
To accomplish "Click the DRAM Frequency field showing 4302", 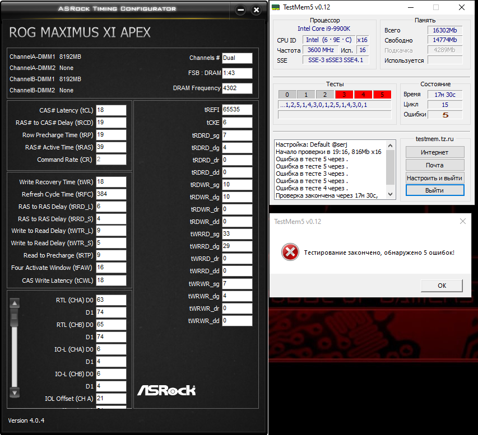I will (x=237, y=88).
